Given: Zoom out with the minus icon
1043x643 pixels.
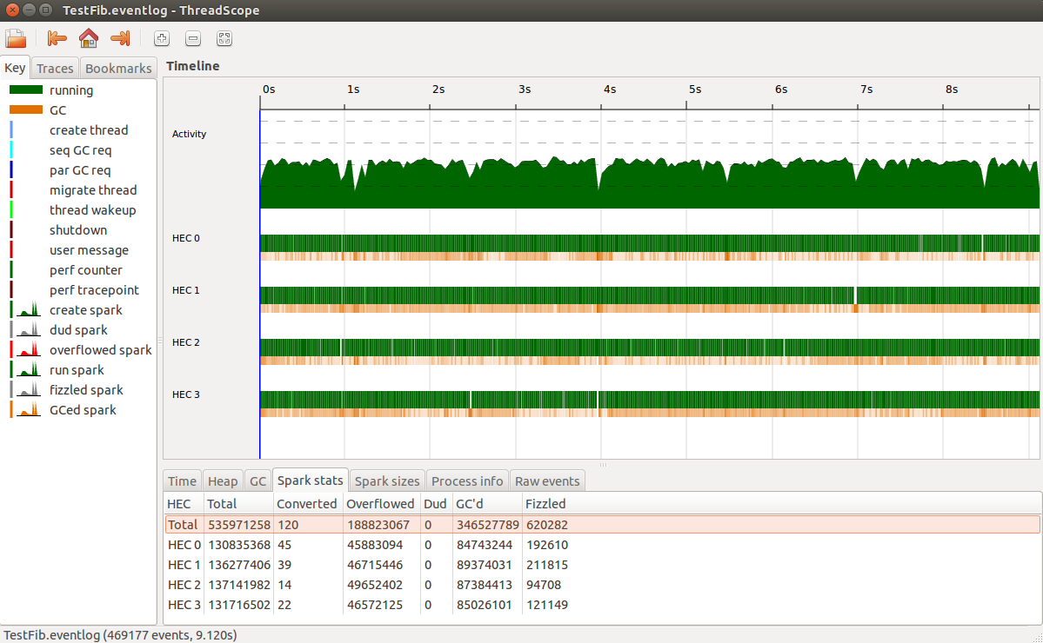Looking at the screenshot, I should pyautogui.click(x=193, y=38).
